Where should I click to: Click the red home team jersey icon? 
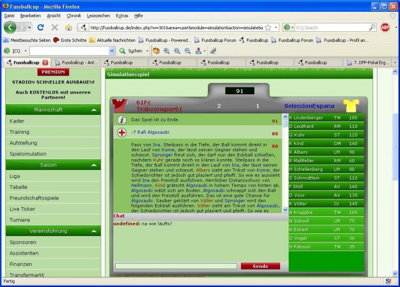pyautogui.click(x=120, y=105)
